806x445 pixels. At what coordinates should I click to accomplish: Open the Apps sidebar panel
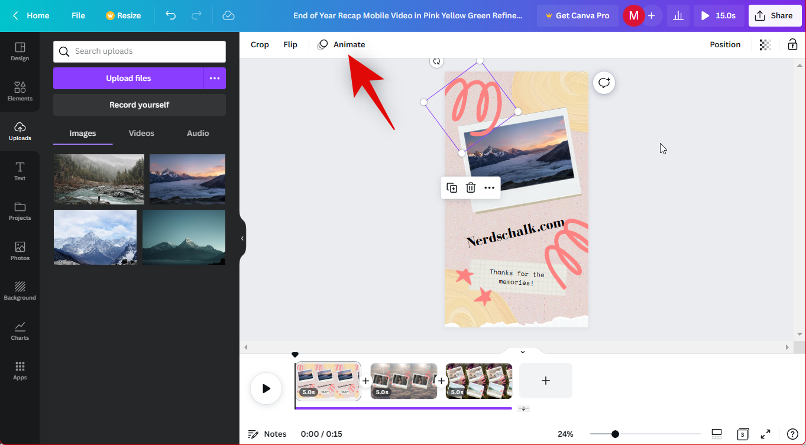[20, 371]
